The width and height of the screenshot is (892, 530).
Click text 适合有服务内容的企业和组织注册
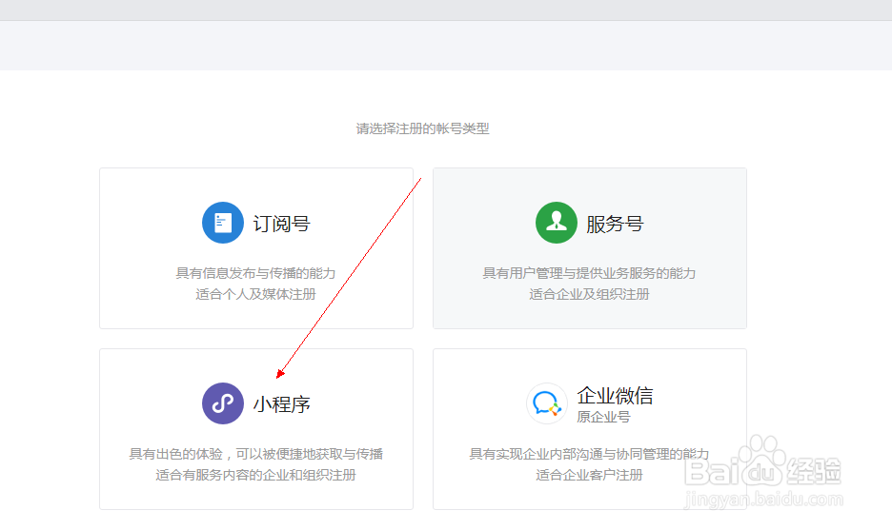256,475
